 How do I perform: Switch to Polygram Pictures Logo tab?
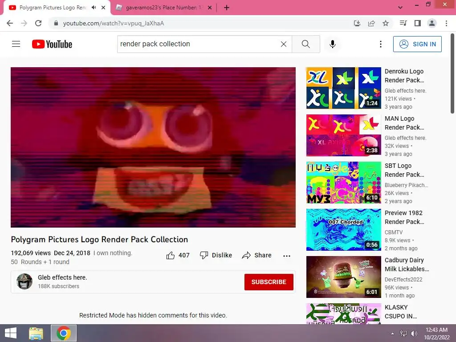point(53,8)
